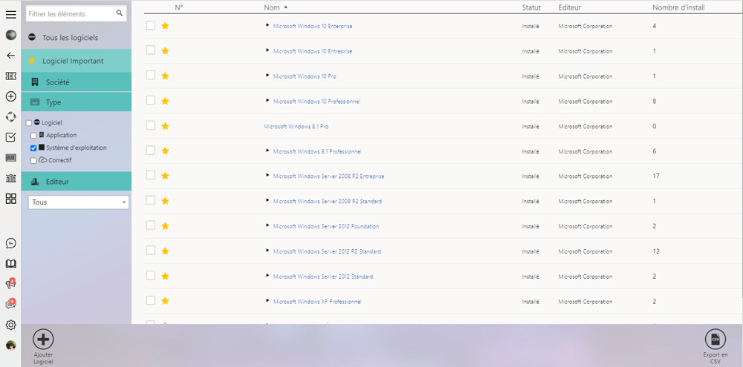Expand Microsoft Windows Server 2008 R2 Standard row
743x367 pixels.
pos(267,201)
